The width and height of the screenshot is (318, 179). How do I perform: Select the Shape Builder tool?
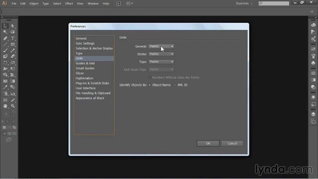(x=5, y=75)
